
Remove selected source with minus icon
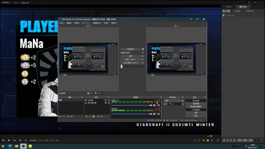(90, 117)
